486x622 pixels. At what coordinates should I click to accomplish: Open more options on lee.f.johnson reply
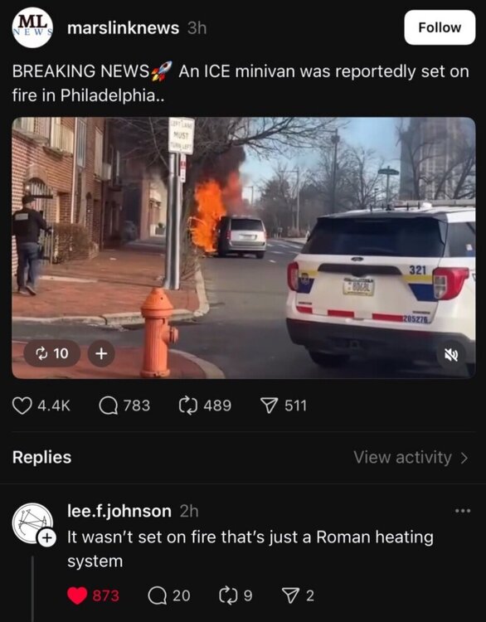[463, 511]
